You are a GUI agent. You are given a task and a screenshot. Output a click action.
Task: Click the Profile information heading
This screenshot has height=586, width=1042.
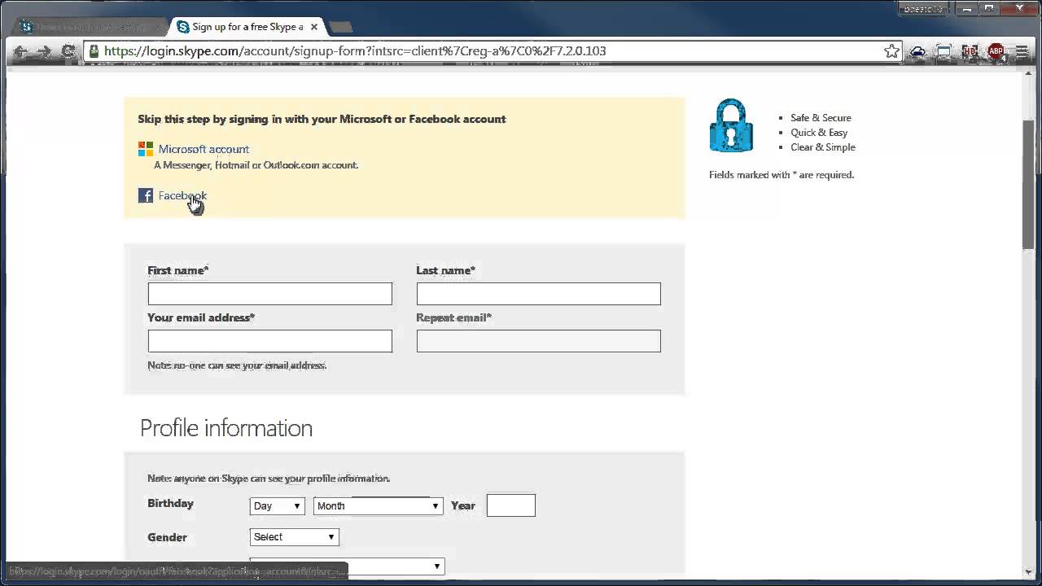226,428
